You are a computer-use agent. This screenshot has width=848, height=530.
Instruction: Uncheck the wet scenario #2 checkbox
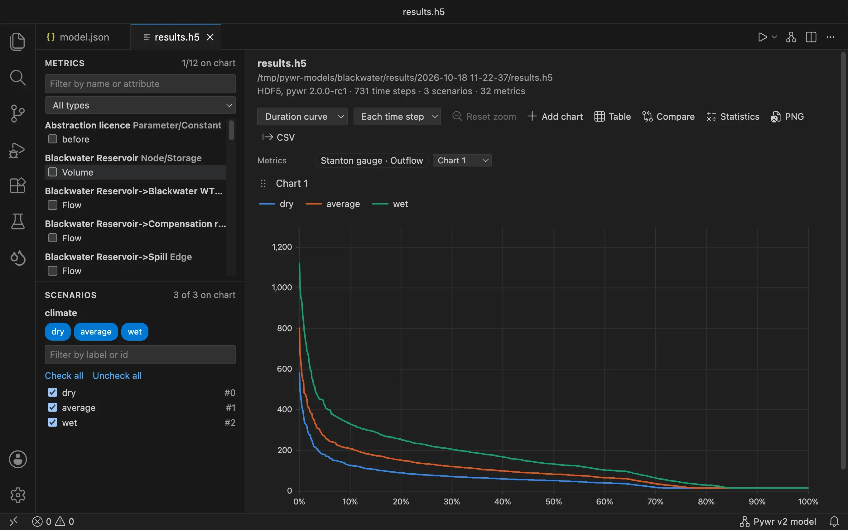(53, 422)
